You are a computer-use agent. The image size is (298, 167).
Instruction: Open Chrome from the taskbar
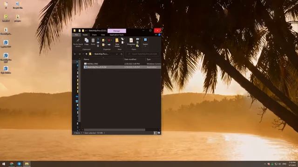(12, 164)
